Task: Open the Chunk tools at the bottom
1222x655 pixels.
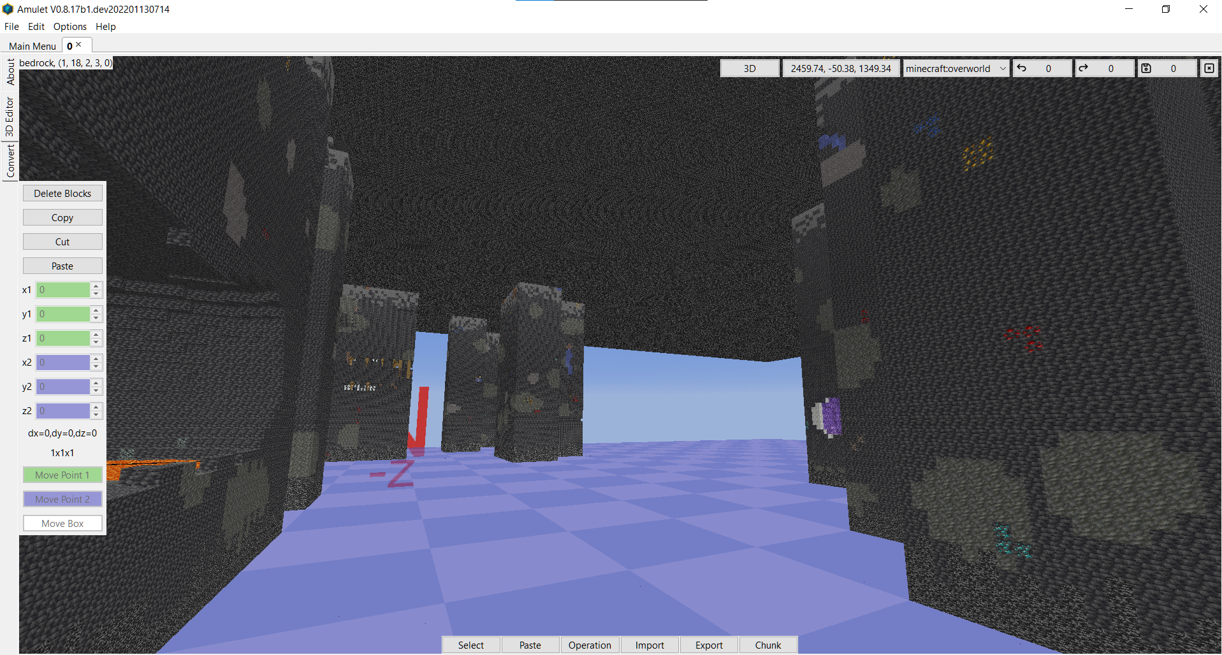Action: (x=767, y=645)
